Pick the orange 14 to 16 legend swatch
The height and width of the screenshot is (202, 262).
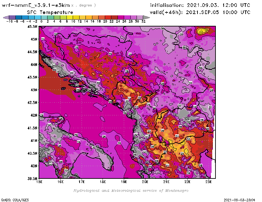(89, 18)
